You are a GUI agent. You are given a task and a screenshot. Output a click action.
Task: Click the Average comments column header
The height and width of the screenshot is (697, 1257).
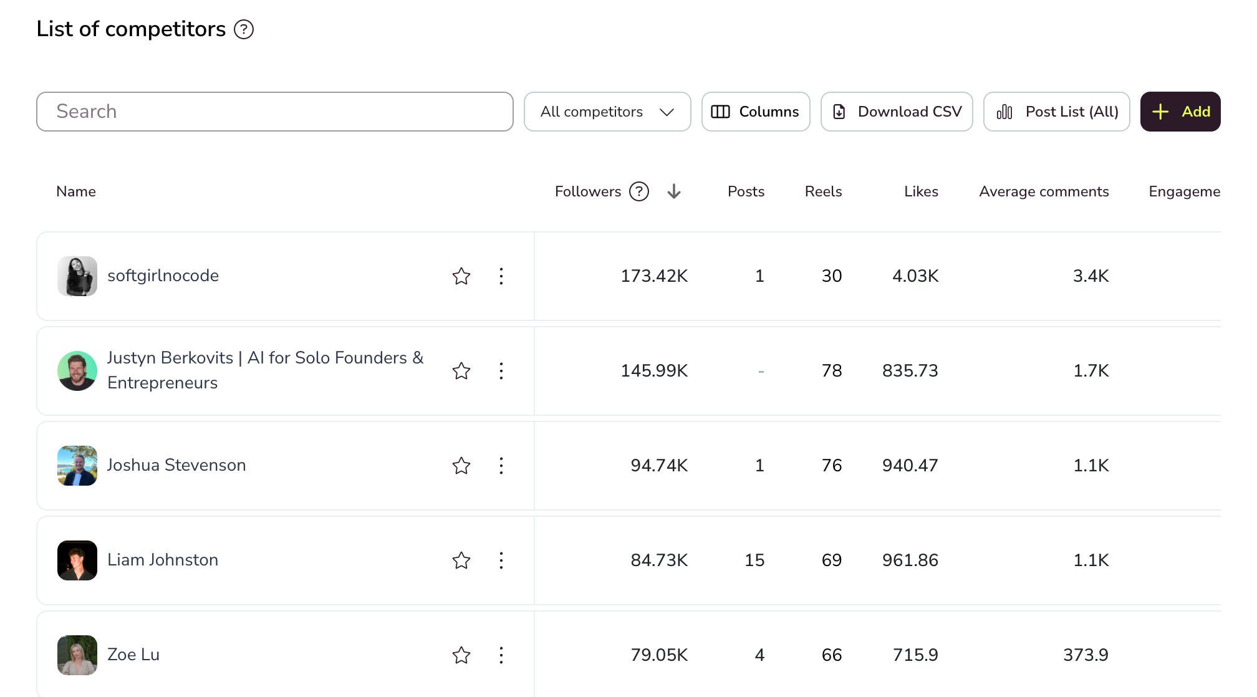(1044, 191)
